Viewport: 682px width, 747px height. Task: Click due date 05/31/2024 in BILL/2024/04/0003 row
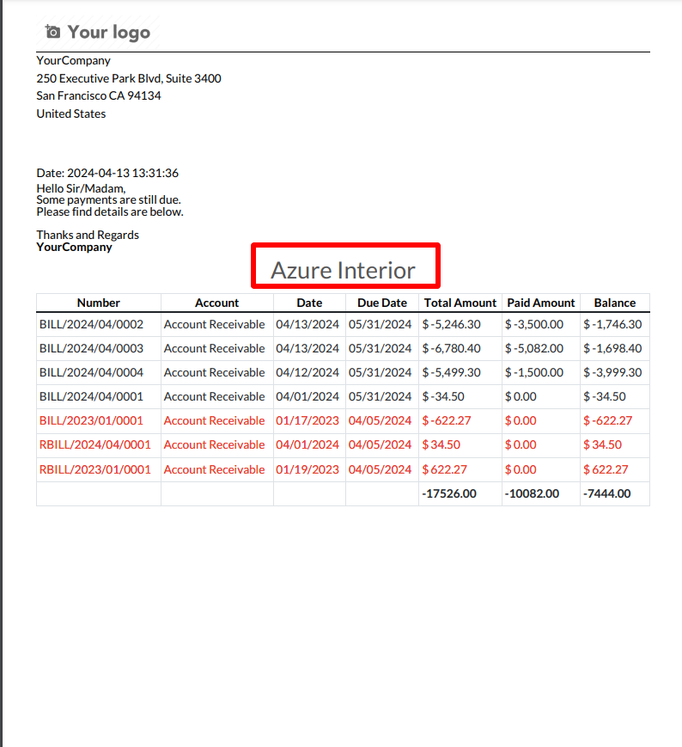click(380, 348)
